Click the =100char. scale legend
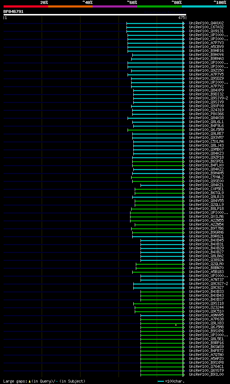 pyautogui.click(x=171, y=381)
